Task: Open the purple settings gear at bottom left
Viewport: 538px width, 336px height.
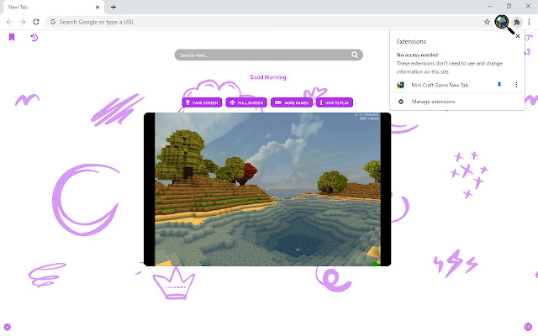Action: pos(8,327)
